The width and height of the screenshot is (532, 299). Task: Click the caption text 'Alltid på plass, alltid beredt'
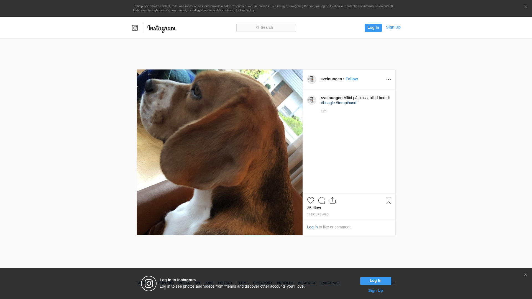tap(367, 98)
